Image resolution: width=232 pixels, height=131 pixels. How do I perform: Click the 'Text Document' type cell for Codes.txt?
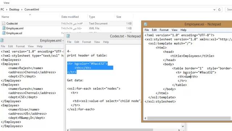pos(98,23)
